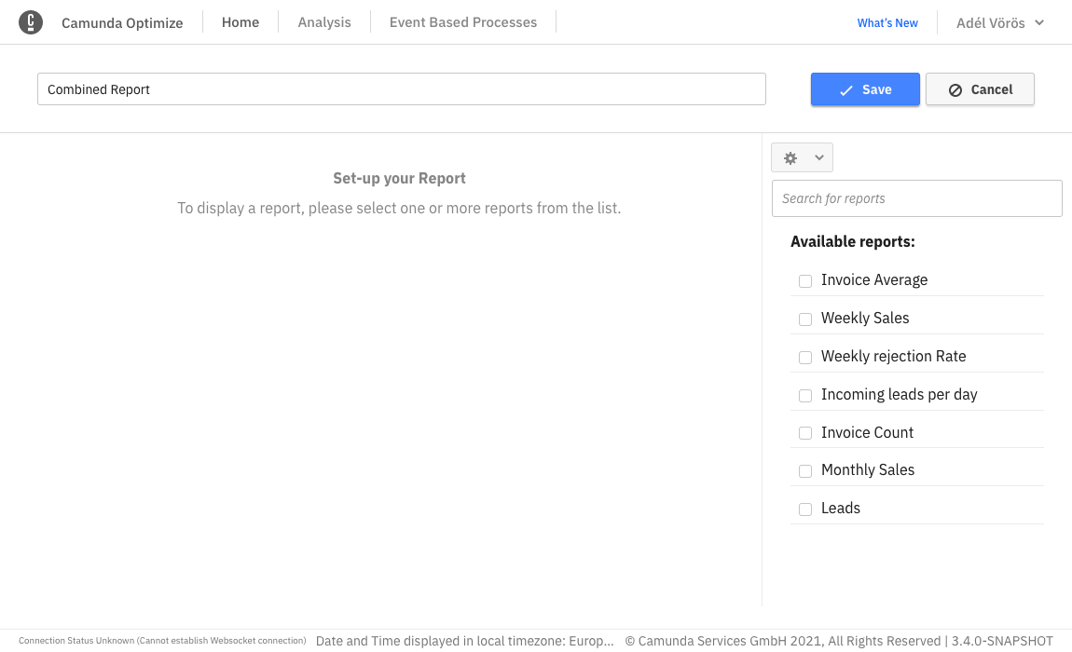Switch to the Analysis tab

coord(324,22)
